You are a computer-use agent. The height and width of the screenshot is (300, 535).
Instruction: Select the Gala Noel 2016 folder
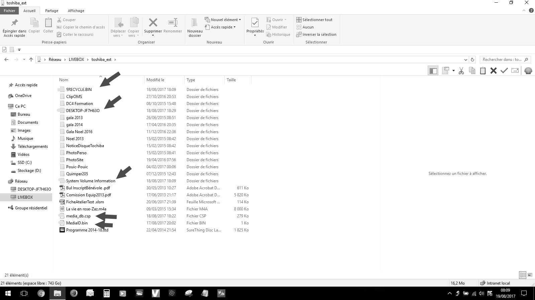[x=79, y=132]
